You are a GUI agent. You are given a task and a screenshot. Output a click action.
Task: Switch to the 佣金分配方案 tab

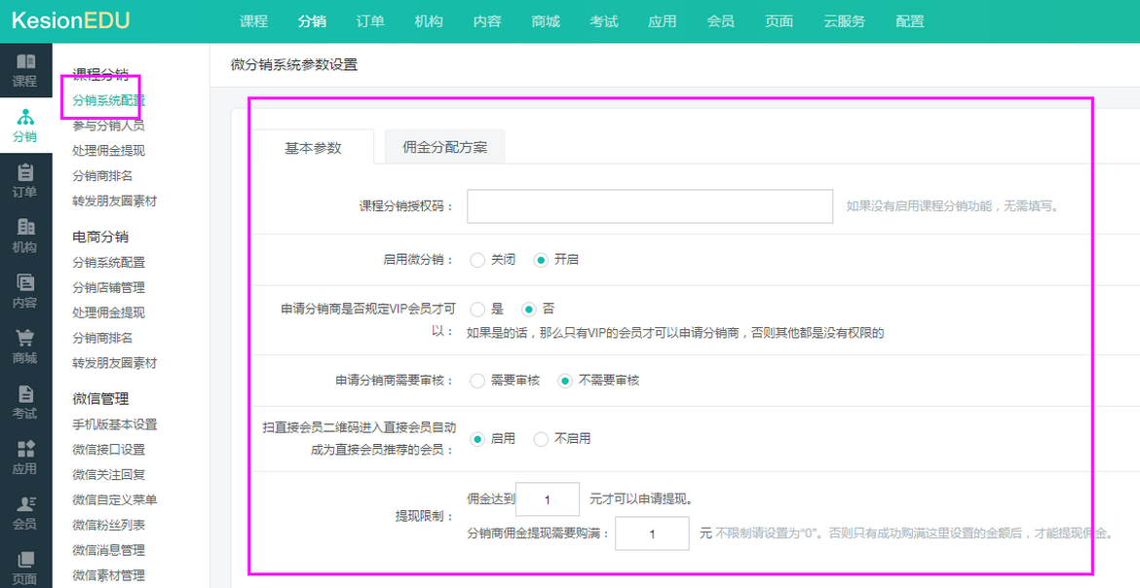(x=444, y=148)
